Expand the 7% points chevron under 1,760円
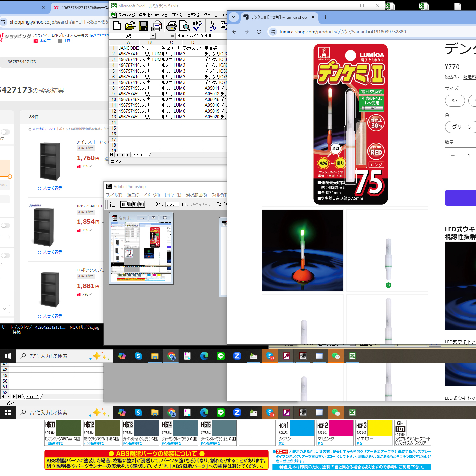 [x=90, y=166]
